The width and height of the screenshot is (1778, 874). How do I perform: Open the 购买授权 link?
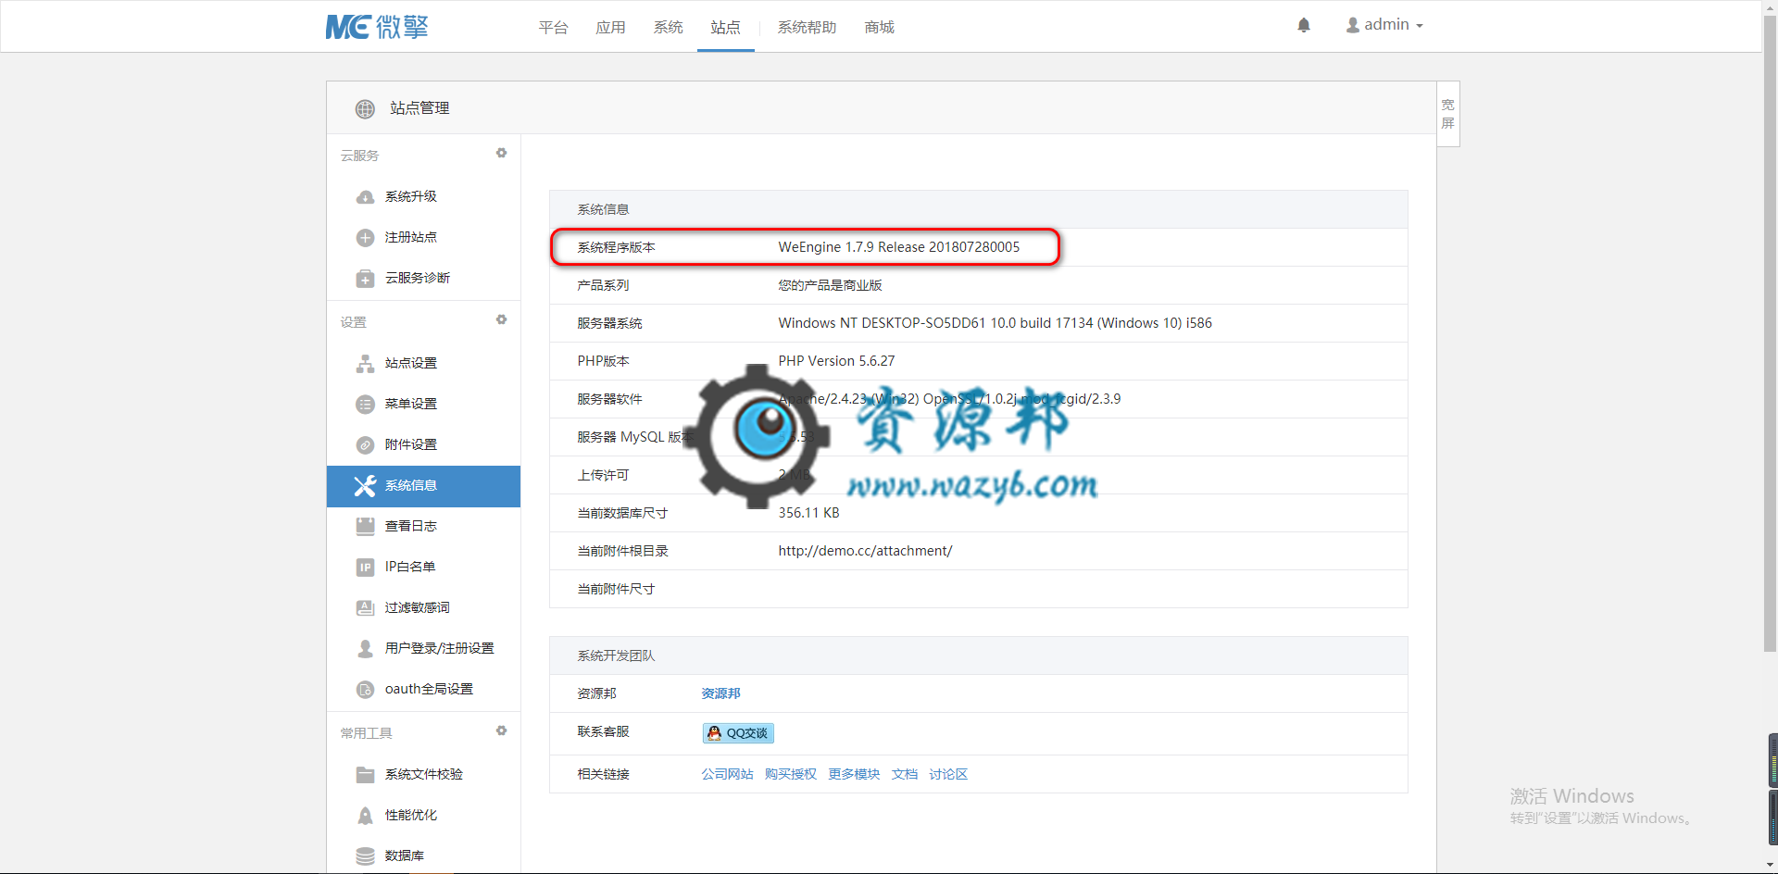[791, 774]
